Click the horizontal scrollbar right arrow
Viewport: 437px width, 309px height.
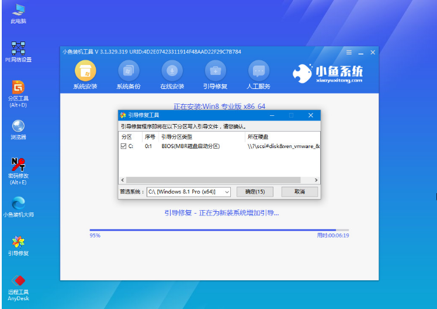click(x=317, y=180)
